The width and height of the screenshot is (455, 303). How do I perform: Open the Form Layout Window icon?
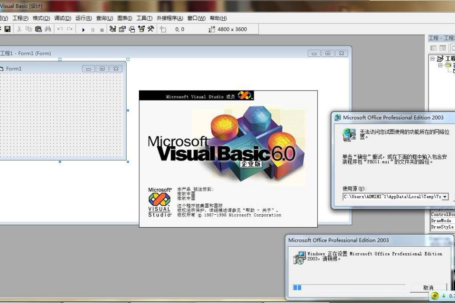(x=132, y=29)
